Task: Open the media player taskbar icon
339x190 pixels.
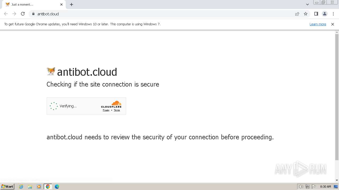Action: (39, 187)
